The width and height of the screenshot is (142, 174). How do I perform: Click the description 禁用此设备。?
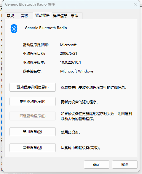pyautogui.click(x=70, y=132)
